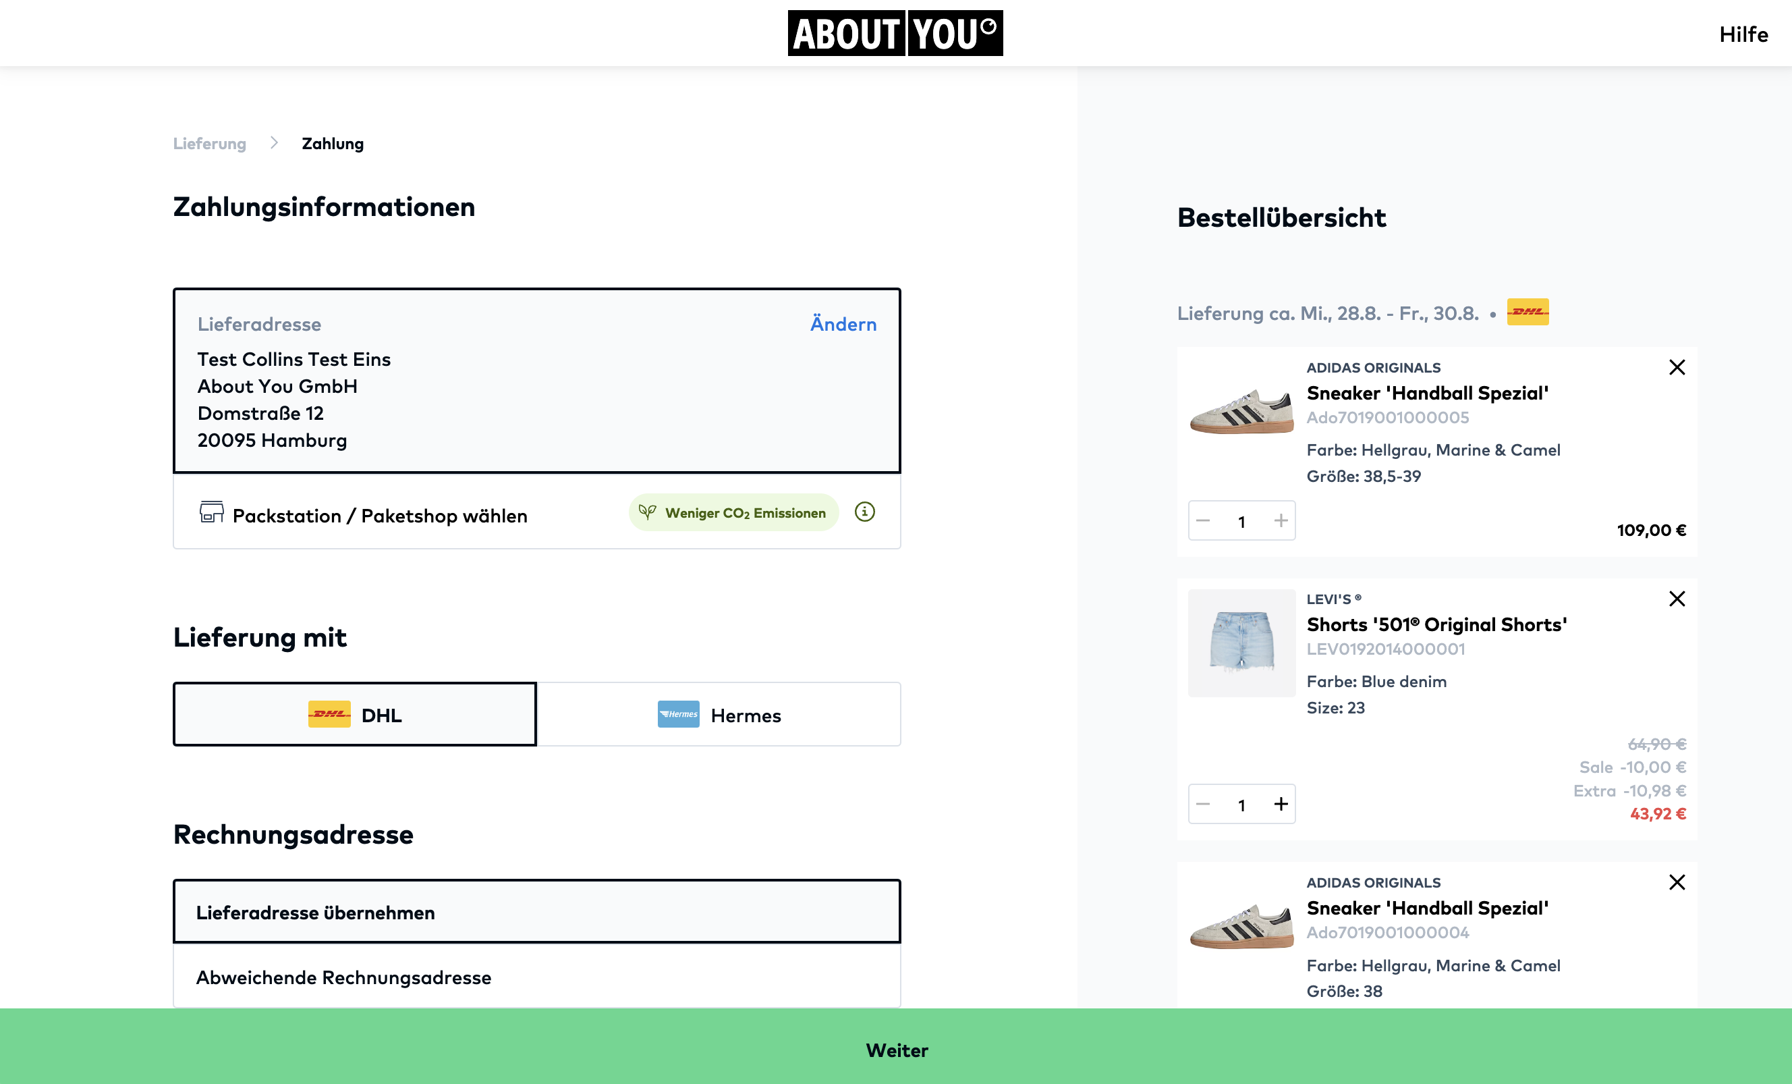Select Hermes as delivery carrier
1792x1084 pixels.
point(719,714)
